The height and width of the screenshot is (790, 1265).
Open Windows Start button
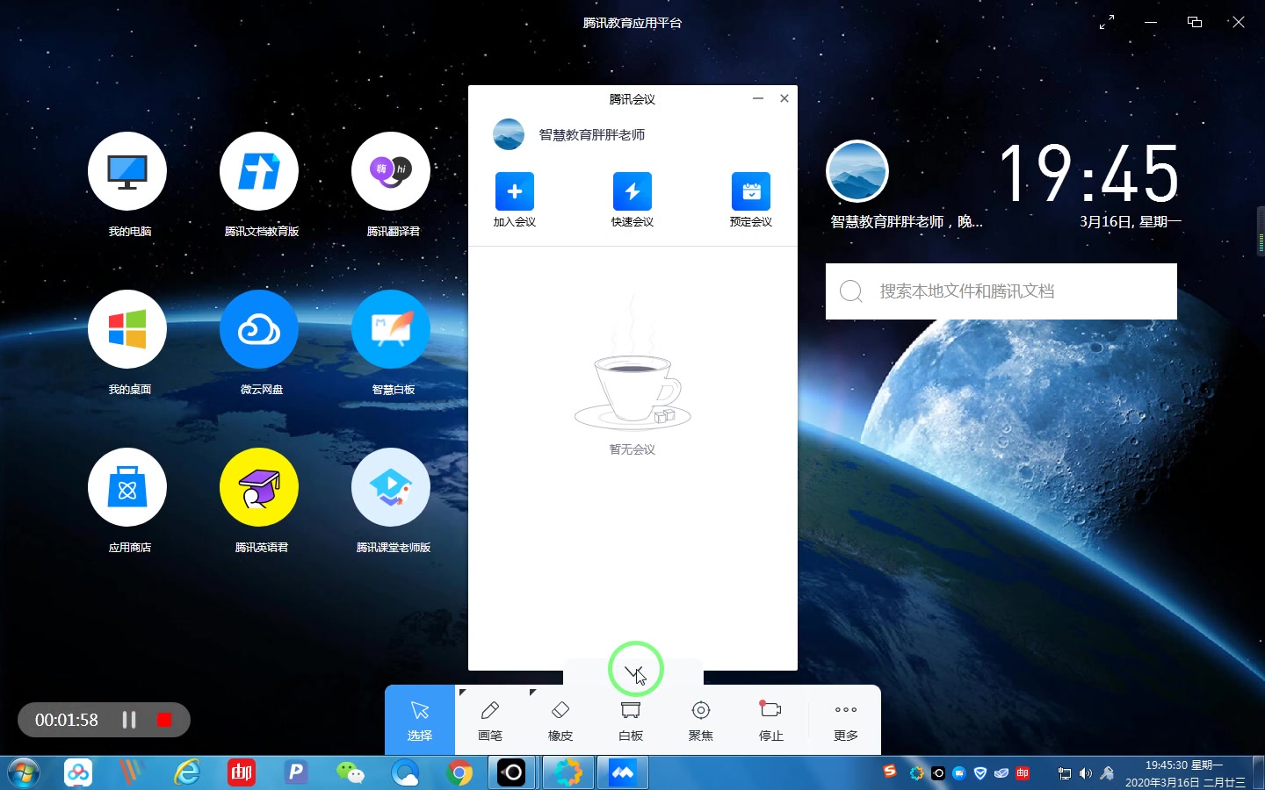[24, 772]
